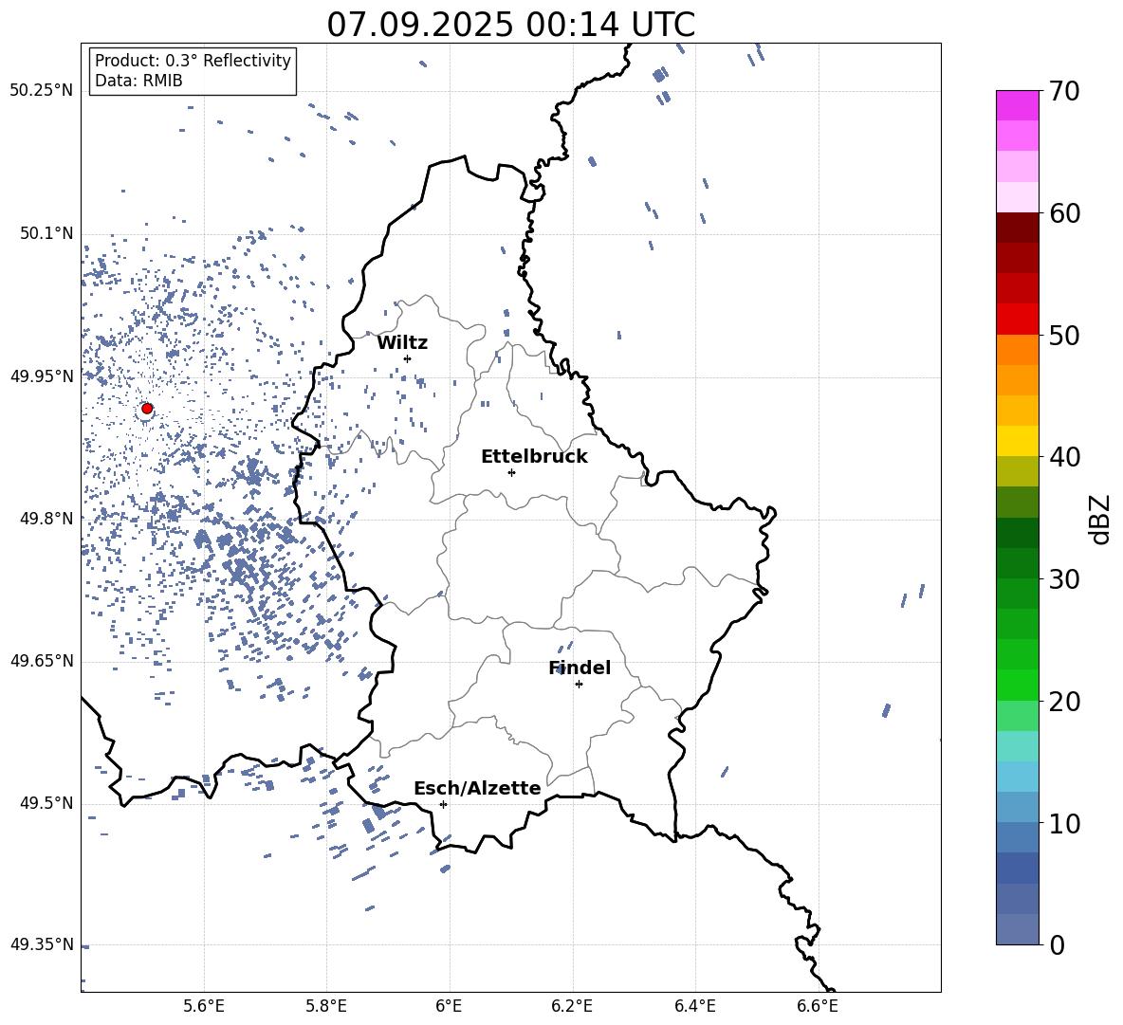The height and width of the screenshot is (1025, 1123).
Task: Click the 49.8°N latitude label
Action: tap(46, 519)
